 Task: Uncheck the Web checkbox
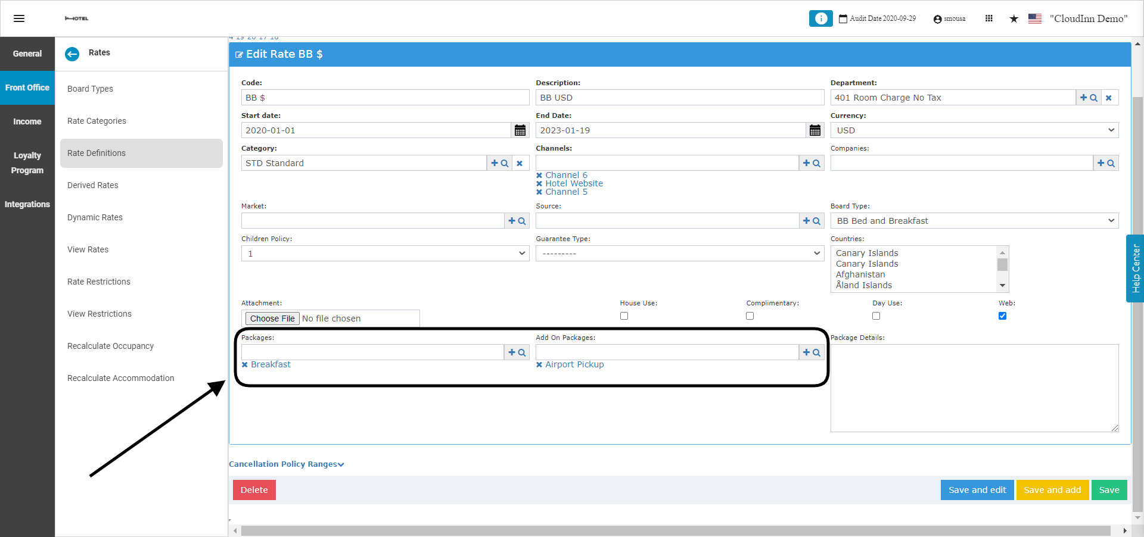(1003, 316)
